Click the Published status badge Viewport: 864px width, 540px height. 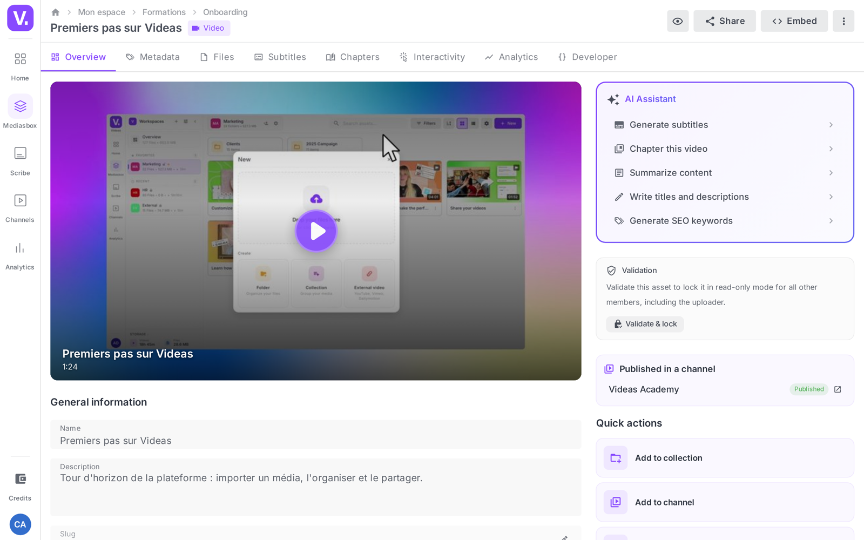tap(809, 389)
